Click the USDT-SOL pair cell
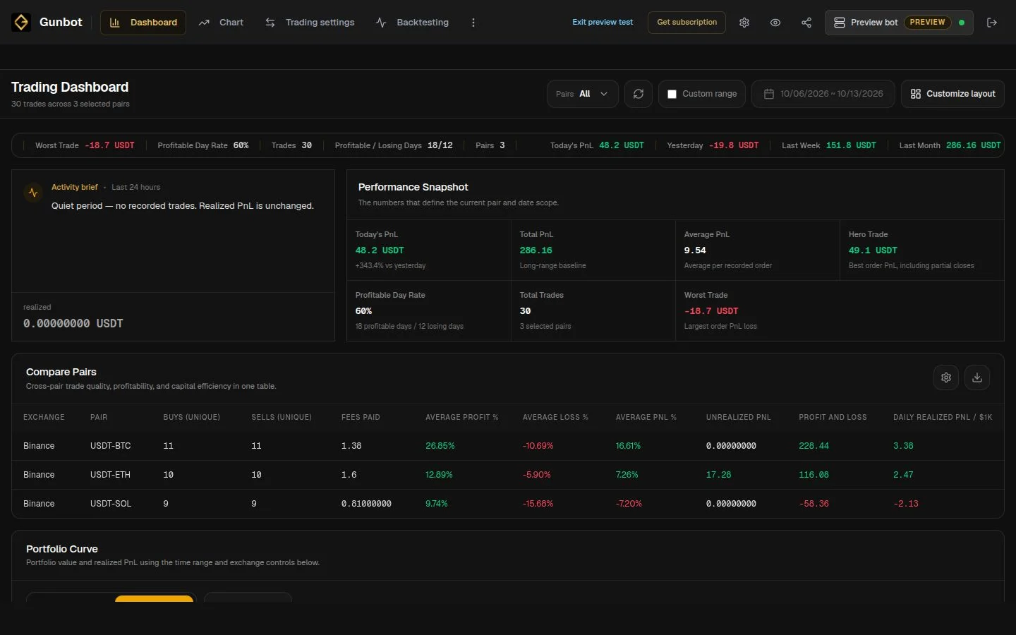Viewport: 1016px width, 635px height. (x=111, y=504)
